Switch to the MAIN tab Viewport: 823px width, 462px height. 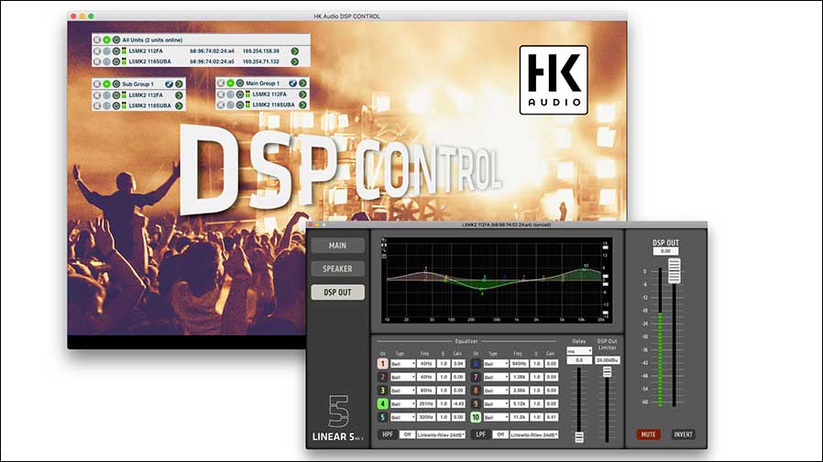[337, 245]
